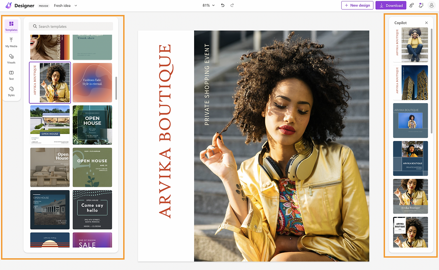This screenshot has width=439, height=270.
Task: Open the 81% zoom dropdown
Action: coord(209,5)
